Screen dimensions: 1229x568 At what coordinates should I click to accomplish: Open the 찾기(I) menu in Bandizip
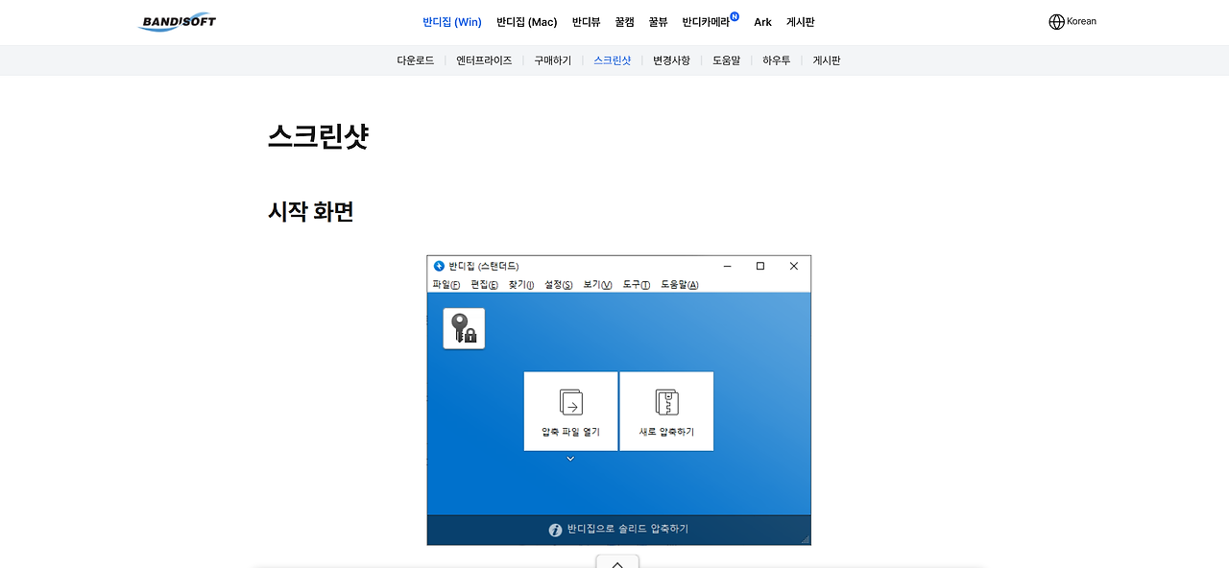tap(520, 285)
